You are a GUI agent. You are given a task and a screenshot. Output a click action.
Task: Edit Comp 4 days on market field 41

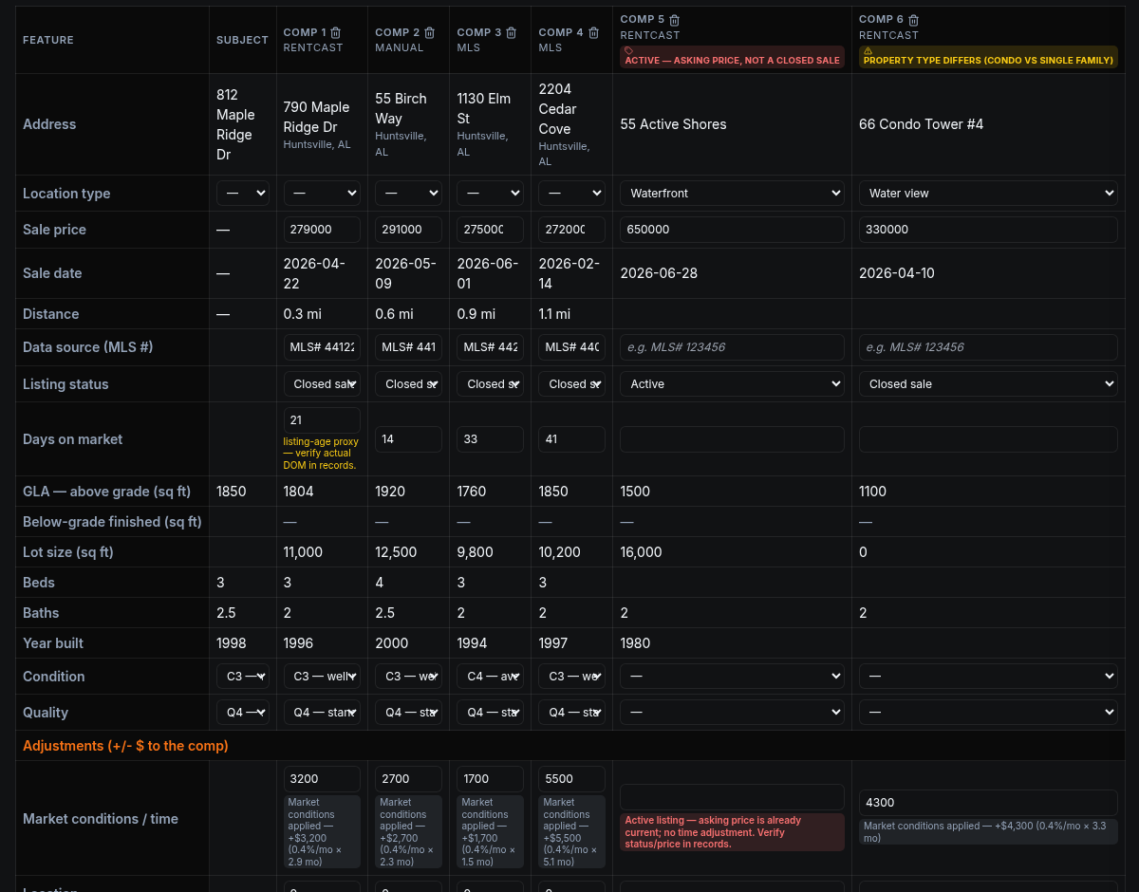coord(571,439)
